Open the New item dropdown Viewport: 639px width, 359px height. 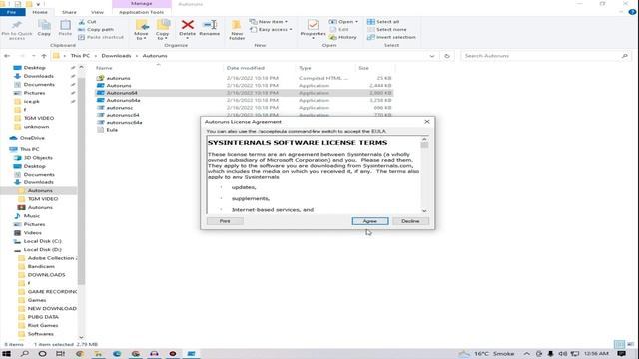pos(269,22)
